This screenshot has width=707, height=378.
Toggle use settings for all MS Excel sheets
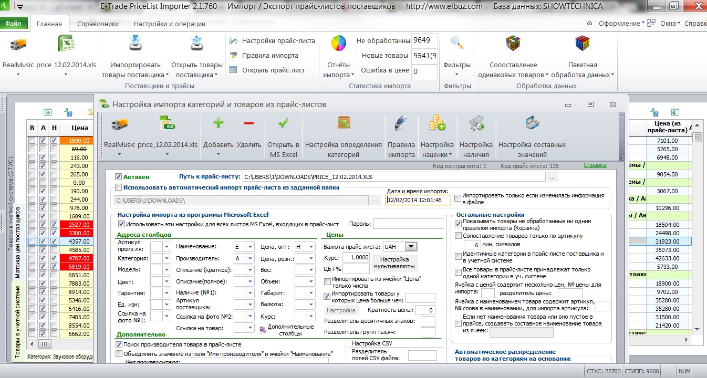coord(122,224)
